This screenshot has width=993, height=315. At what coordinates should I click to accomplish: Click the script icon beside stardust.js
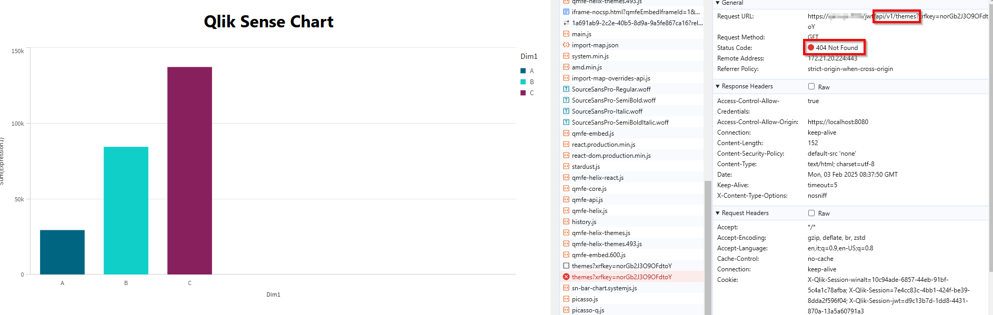coord(566,166)
